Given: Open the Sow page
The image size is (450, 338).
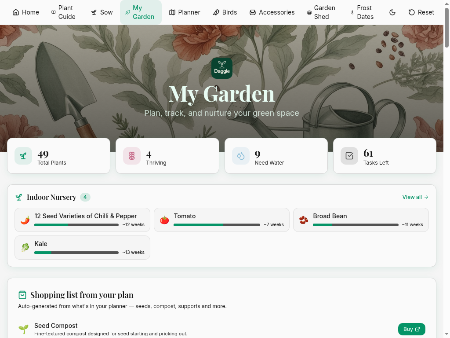Looking at the screenshot, I should 102,12.
